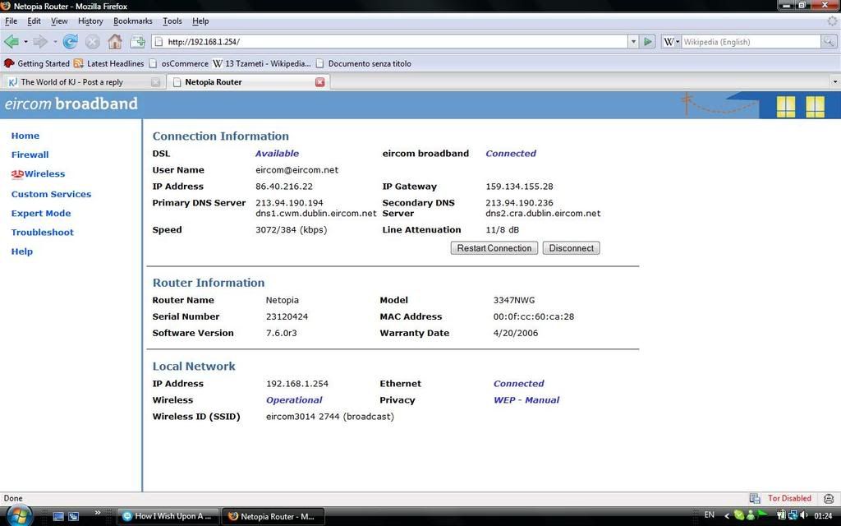Expand the quick launch chevron
This screenshot has height=526, width=841.
point(98,513)
